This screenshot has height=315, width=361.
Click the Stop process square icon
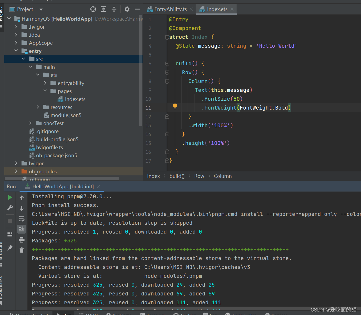[x=10, y=221]
